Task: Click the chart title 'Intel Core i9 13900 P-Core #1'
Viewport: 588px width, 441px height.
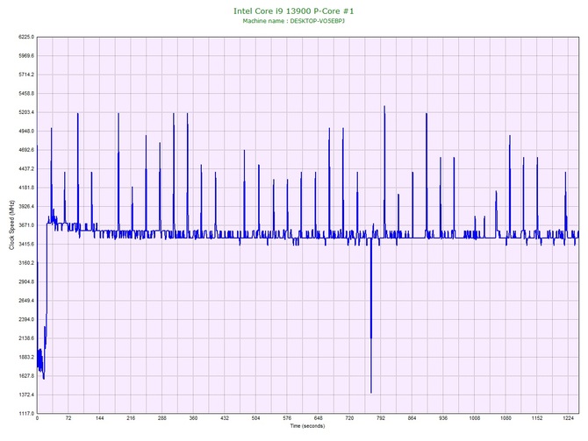Action: [293, 11]
